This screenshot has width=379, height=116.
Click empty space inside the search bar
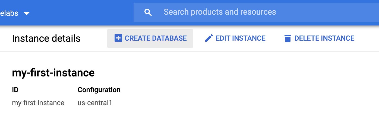tap(326, 12)
